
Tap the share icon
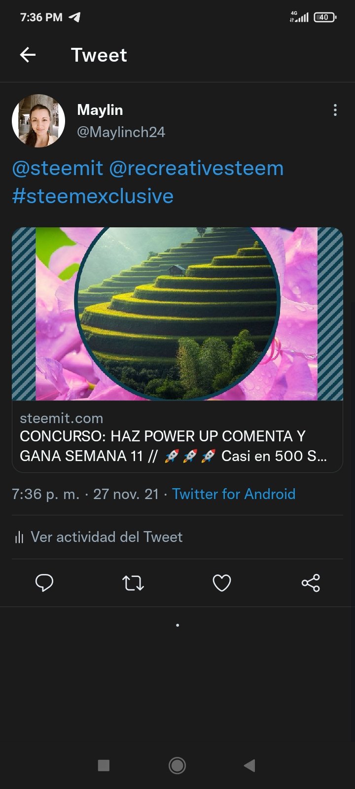tap(311, 583)
